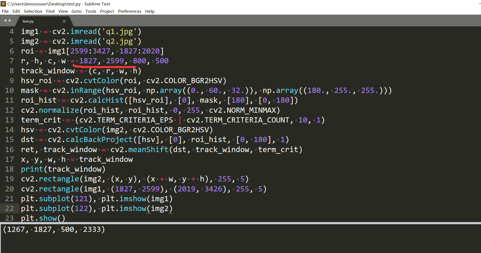Select the test.py tab
481x253 pixels.
point(43,21)
